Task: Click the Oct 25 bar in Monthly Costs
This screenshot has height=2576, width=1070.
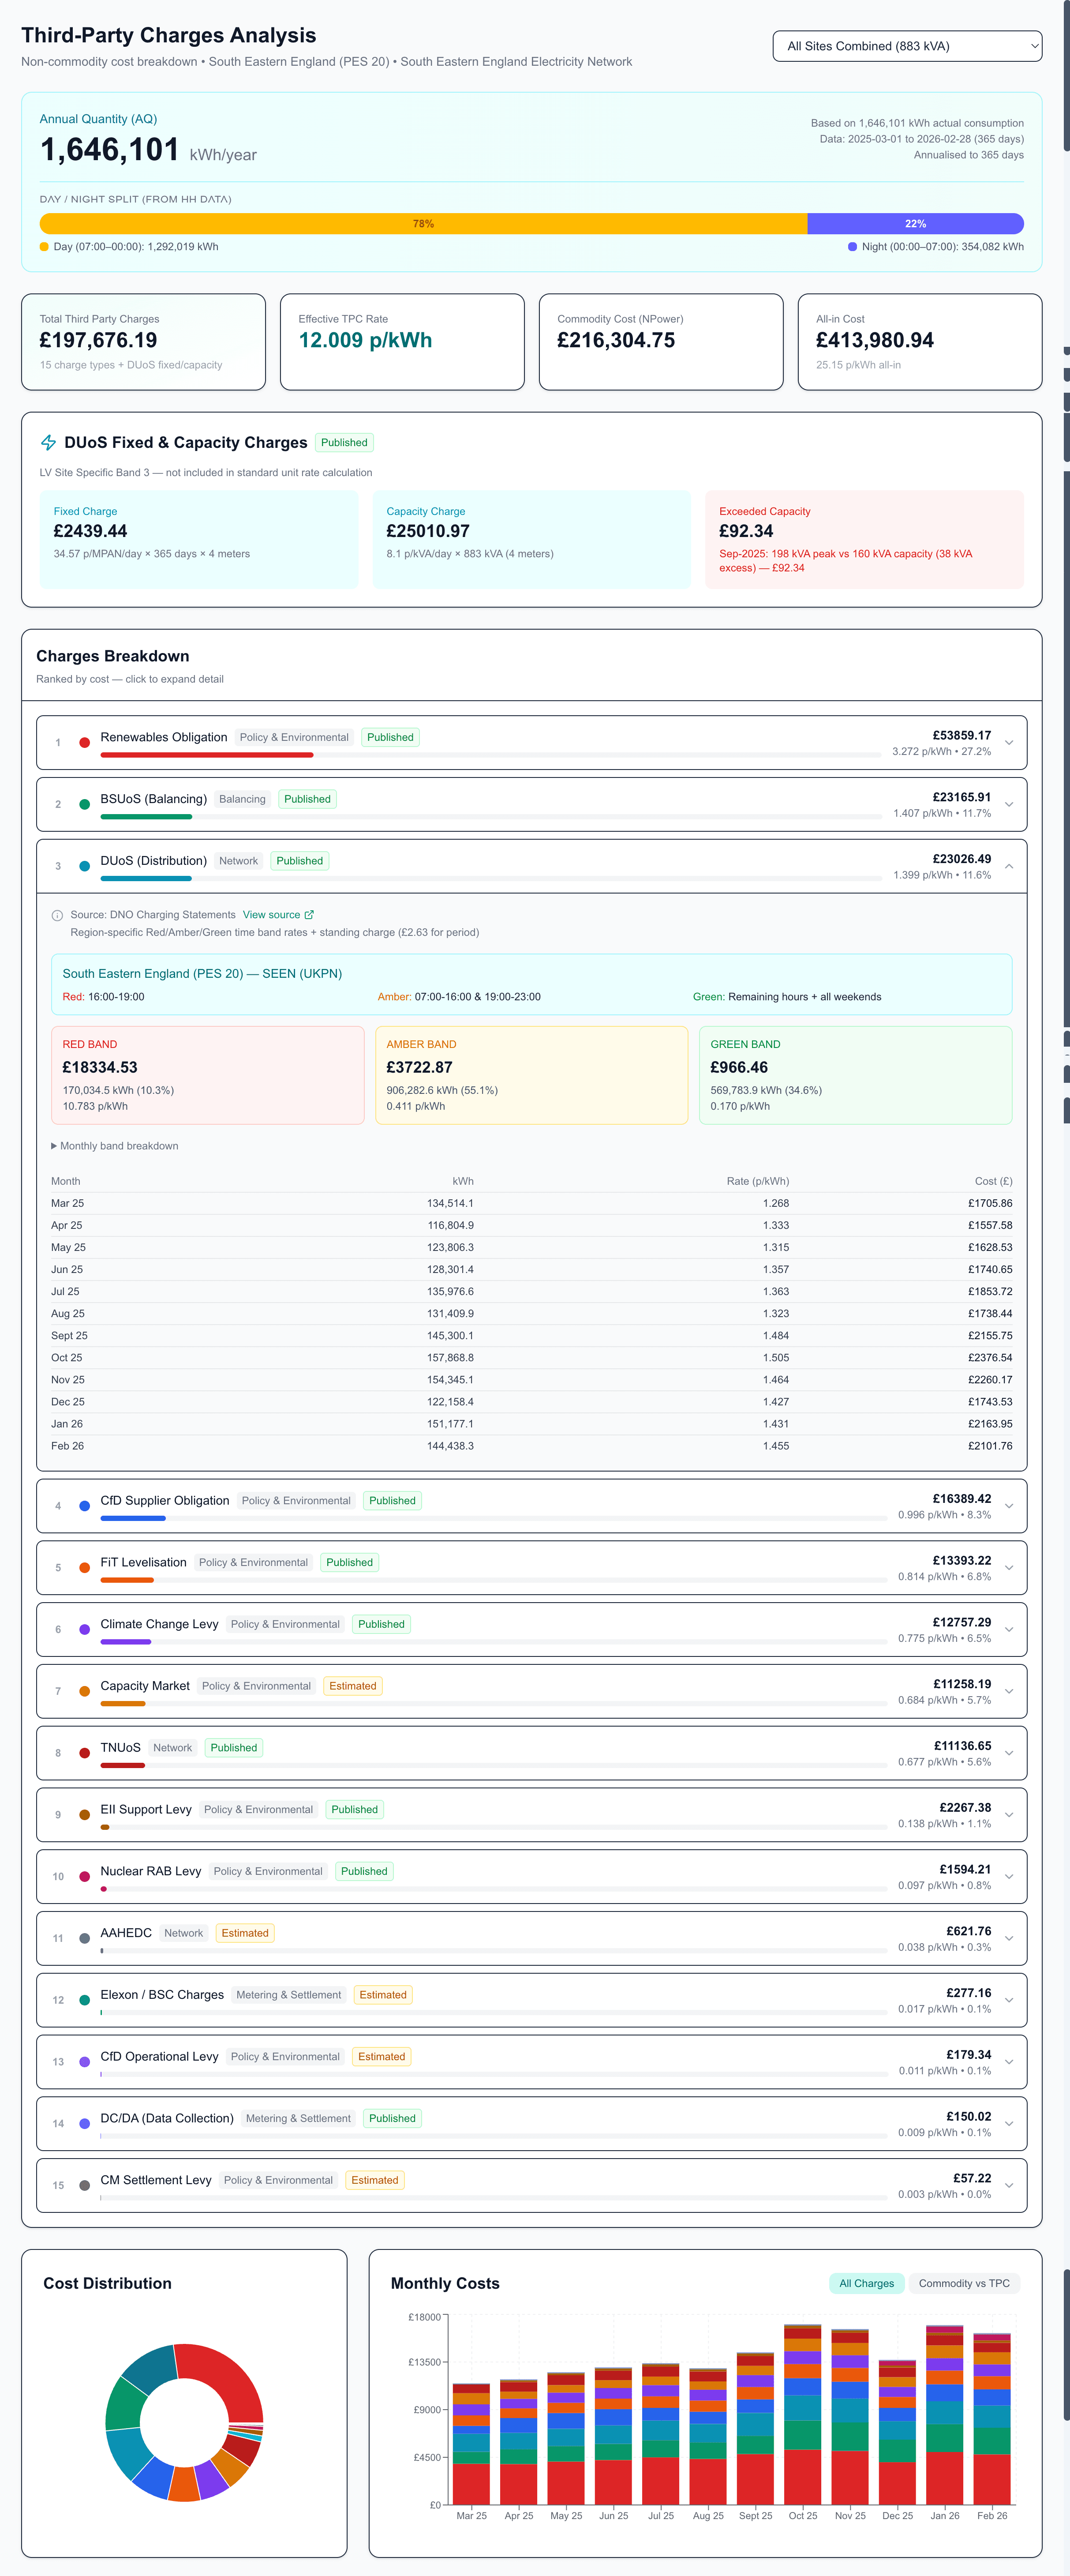Action: click(803, 2414)
